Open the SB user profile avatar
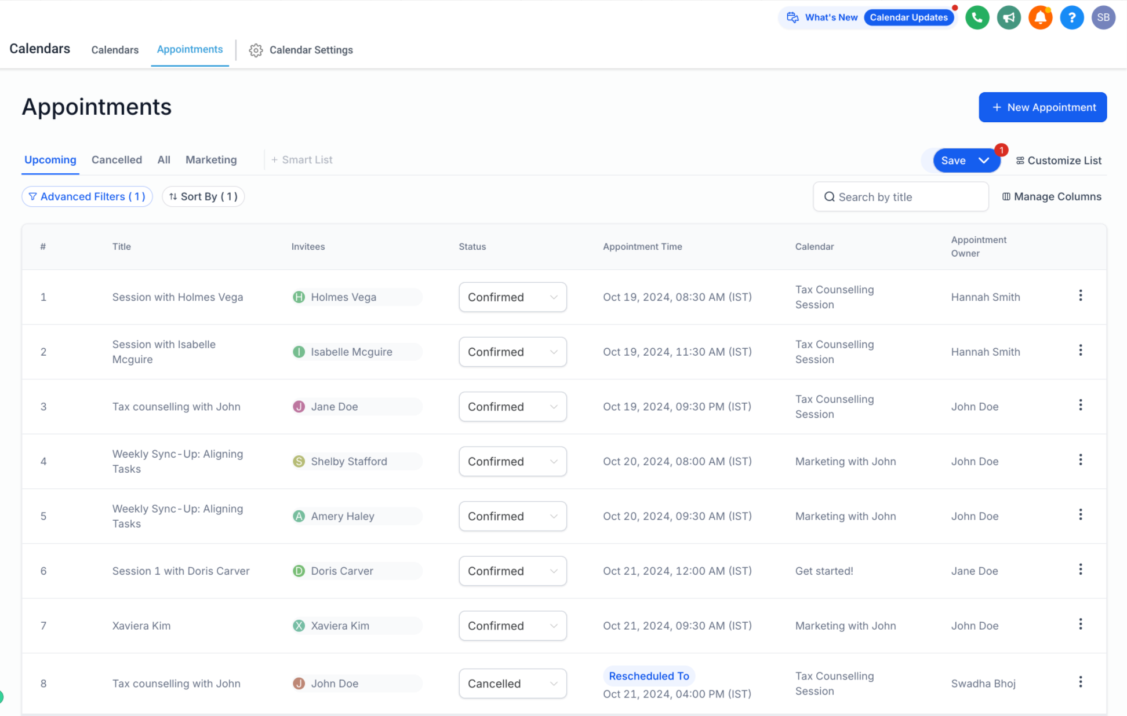The image size is (1127, 716). click(x=1103, y=17)
